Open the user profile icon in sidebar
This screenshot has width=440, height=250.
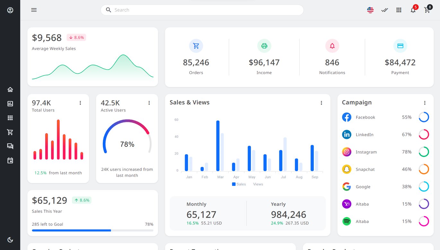pos(10,10)
